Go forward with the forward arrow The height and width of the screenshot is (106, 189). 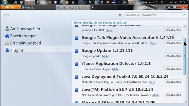click(8, 15)
